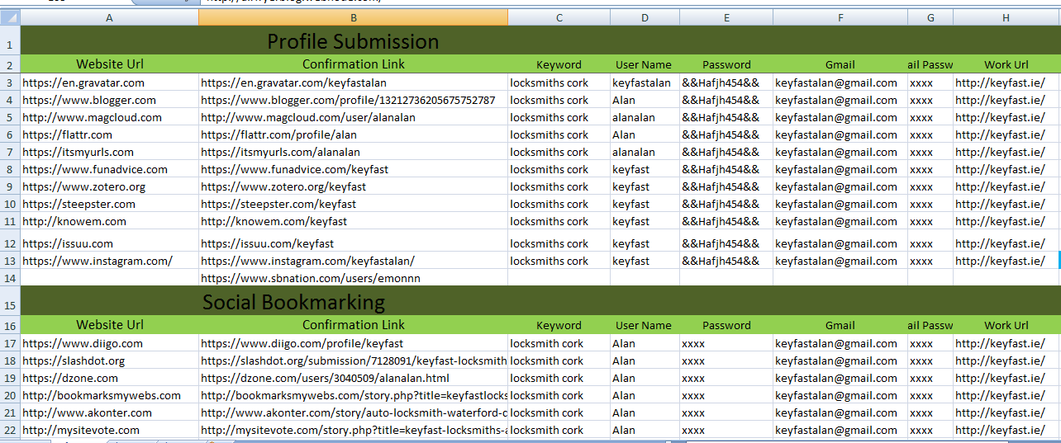Click the akonter.com/story confirmation cell
Screen dimensions: 1061x443
point(354,412)
